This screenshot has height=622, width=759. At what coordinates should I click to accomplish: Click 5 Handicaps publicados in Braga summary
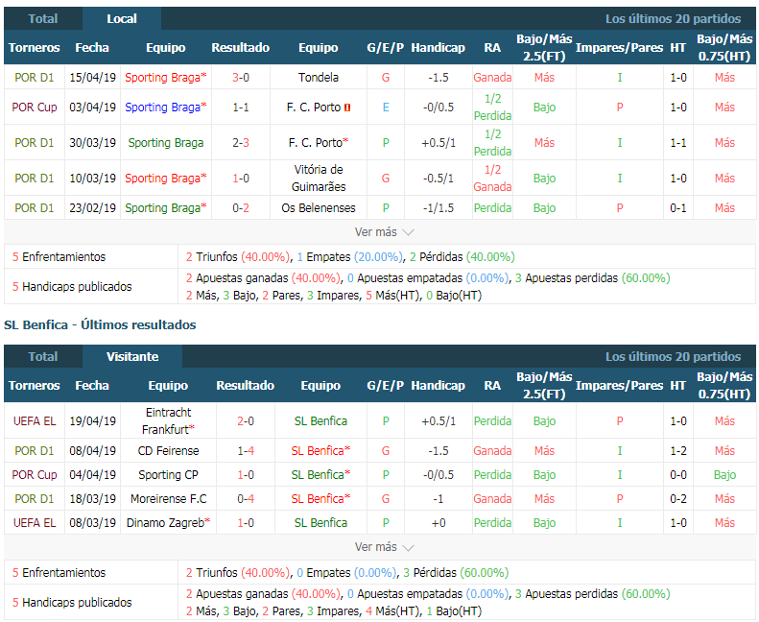(72, 287)
